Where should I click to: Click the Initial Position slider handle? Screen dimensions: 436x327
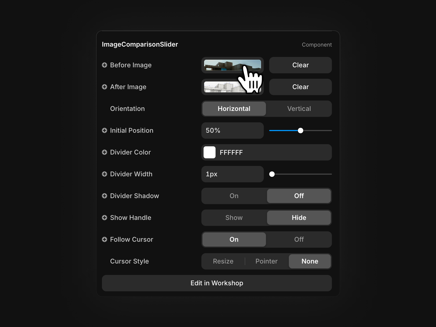click(x=301, y=131)
